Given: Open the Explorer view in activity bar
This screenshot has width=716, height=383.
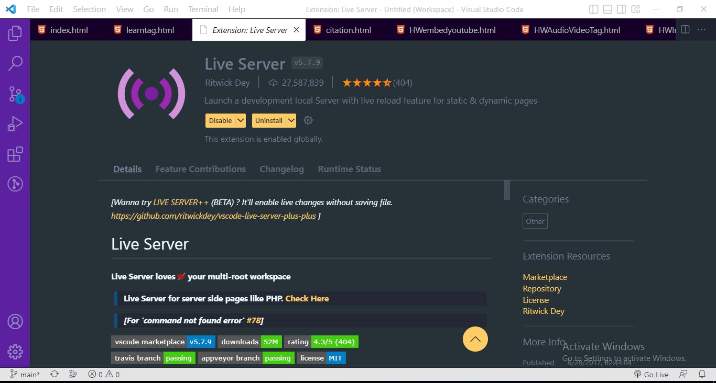Looking at the screenshot, I should point(15,33).
